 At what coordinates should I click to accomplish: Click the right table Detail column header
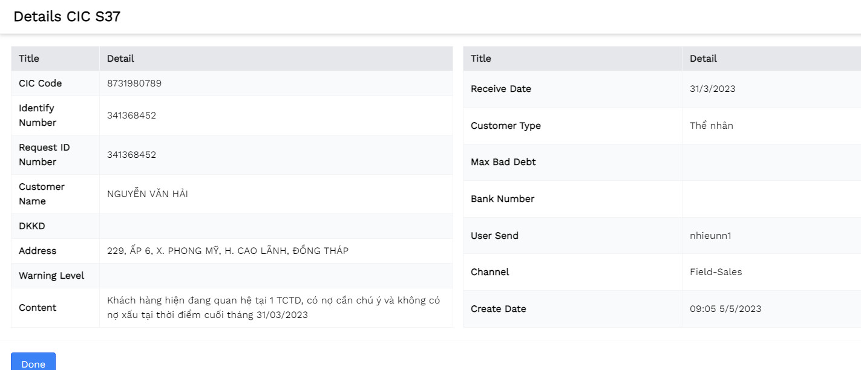tap(703, 59)
